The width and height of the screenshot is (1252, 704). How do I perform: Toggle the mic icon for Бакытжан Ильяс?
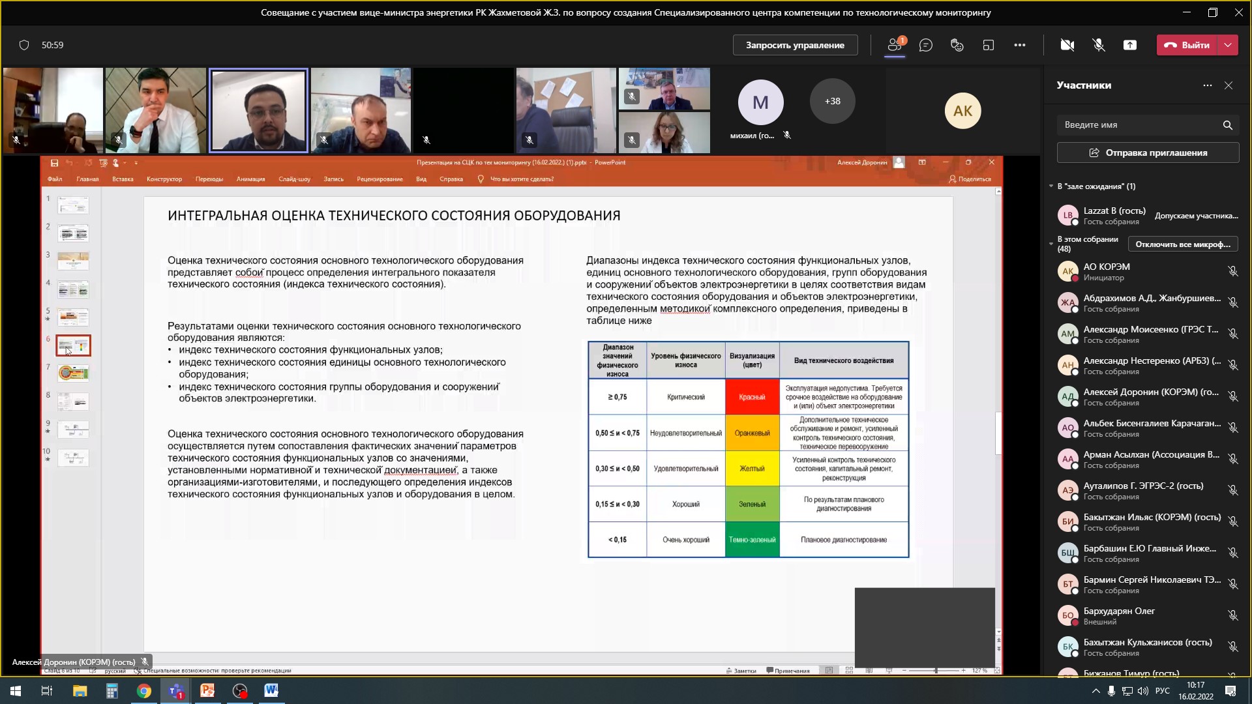[1233, 521]
